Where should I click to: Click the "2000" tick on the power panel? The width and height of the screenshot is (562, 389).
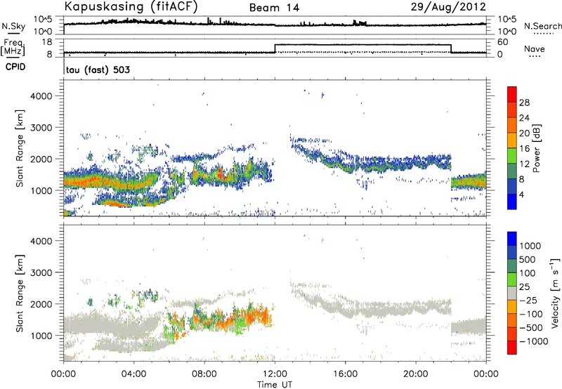tap(41, 159)
